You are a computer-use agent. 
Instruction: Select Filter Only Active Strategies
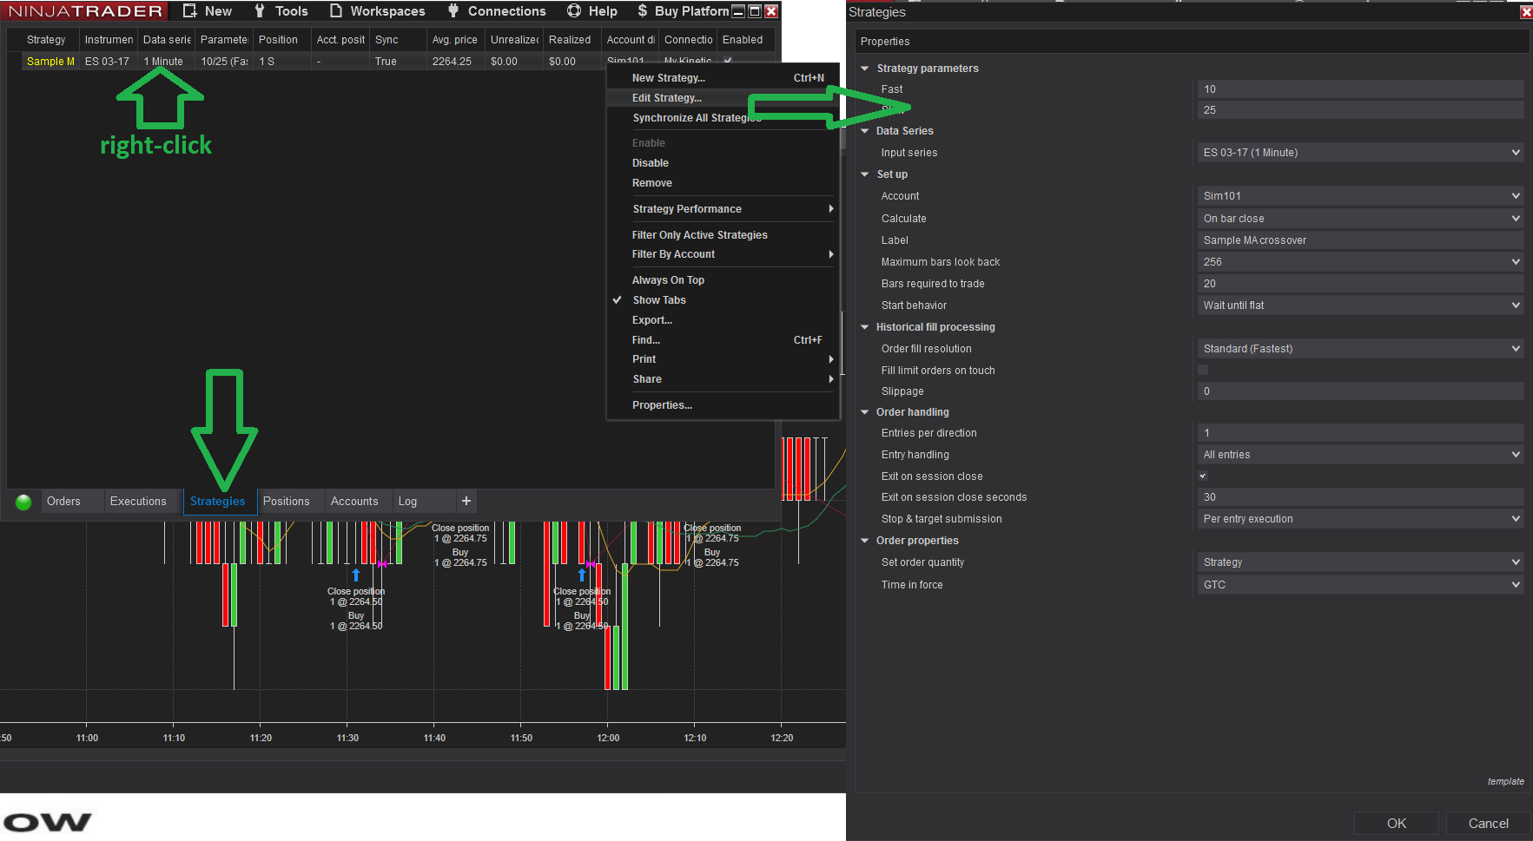click(x=723, y=235)
